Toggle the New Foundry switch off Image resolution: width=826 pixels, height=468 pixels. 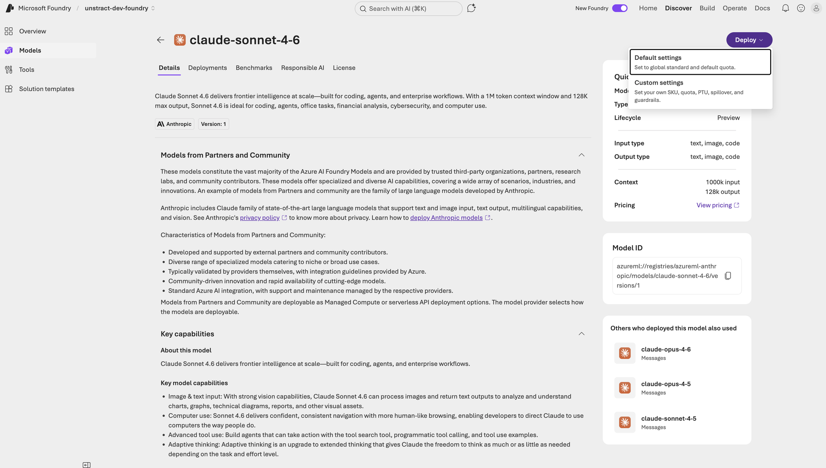click(619, 8)
